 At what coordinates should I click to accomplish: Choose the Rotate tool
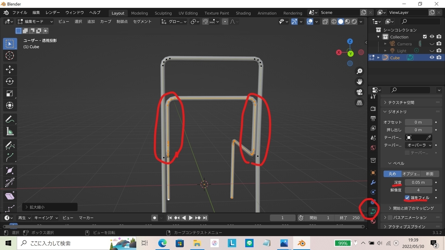[10, 81]
